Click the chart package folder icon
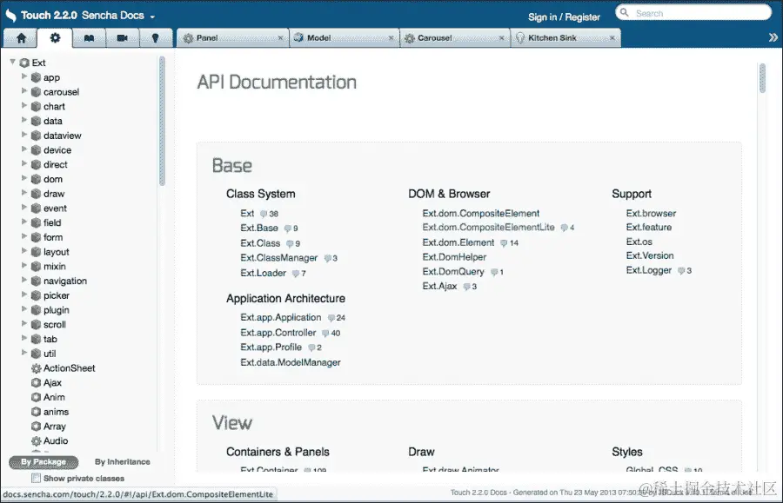Screen dimensions: 783x503 [36, 106]
